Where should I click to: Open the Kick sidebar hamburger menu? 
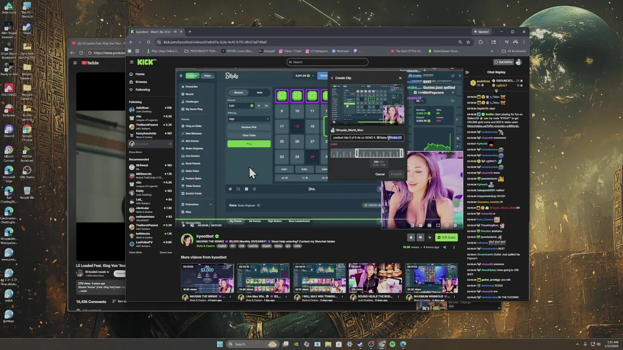[x=131, y=62]
